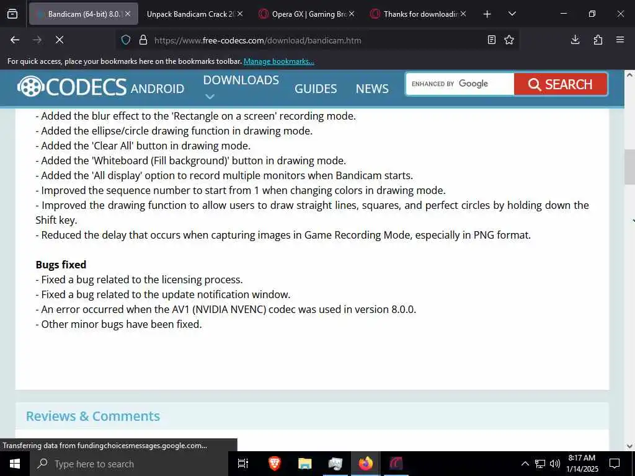This screenshot has height=476, width=635.
Task: Open the computer-monitors taskbar app
Action: [335, 464]
